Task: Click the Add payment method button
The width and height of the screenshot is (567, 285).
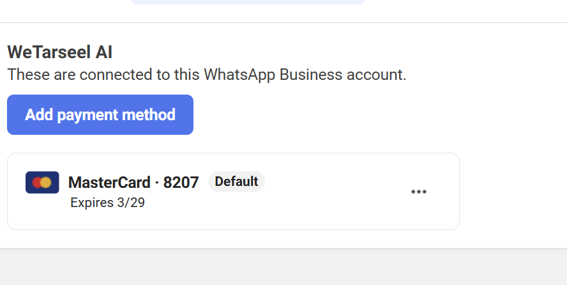Action: pos(100,114)
